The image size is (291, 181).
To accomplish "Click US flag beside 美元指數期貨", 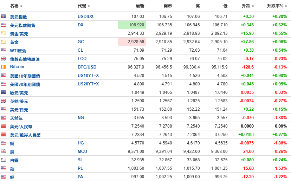I will coord(3,25).
